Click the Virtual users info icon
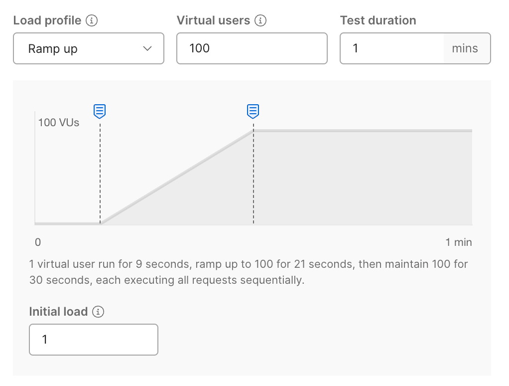This screenshot has height=386, width=509. 260,20
